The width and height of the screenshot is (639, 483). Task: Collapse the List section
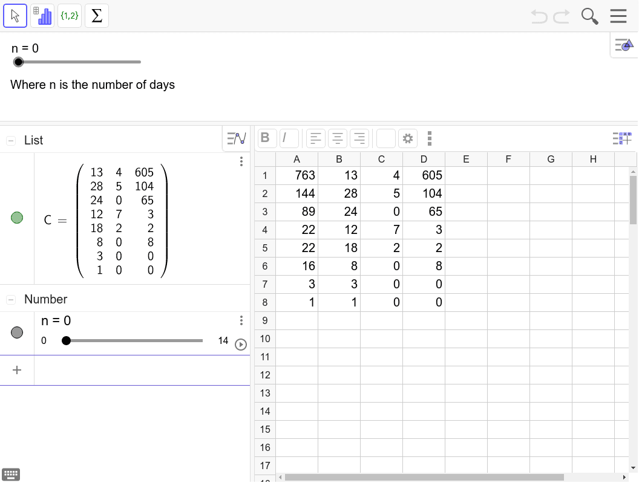10,140
